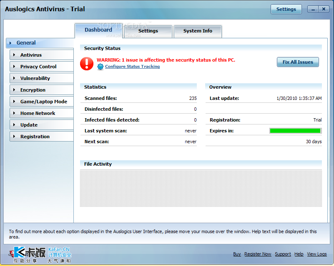Close the Auslogics Antivirus window
Screen dimensions: 334x266
(324, 9)
